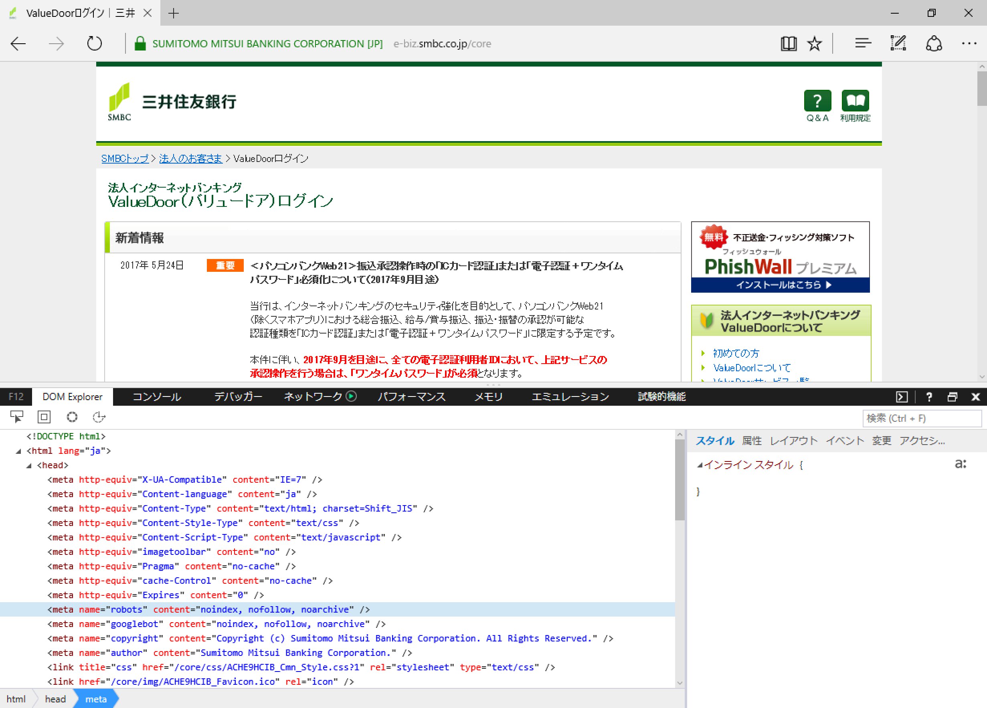The height and width of the screenshot is (708, 987).
Task: Collapse the html lang="ja" node
Action: tap(18, 451)
